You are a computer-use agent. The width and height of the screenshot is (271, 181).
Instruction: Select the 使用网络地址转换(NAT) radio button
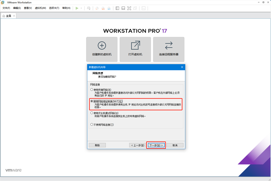pos(92,101)
